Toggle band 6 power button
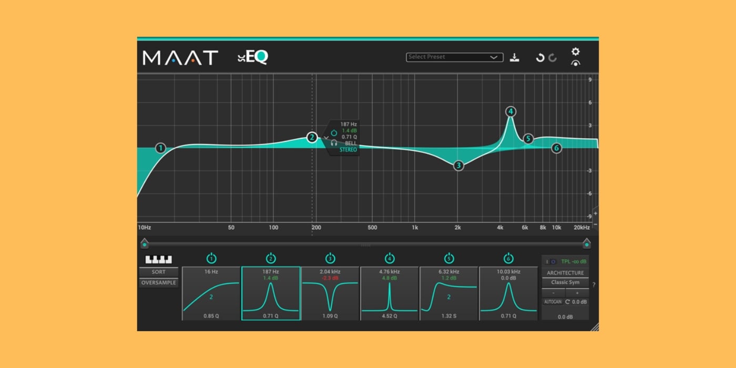 coord(508,258)
